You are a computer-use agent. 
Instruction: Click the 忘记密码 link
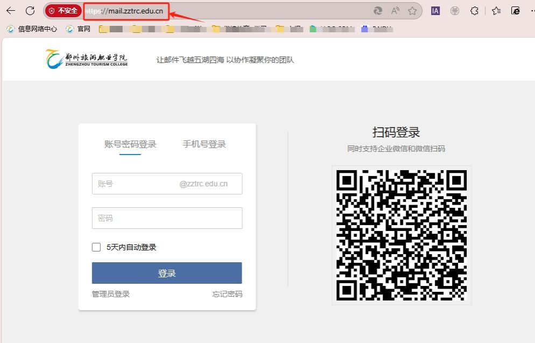point(227,294)
